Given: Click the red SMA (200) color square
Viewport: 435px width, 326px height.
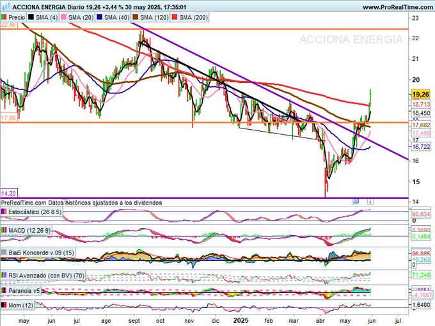Looking at the screenshot, I should tap(175, 17).
